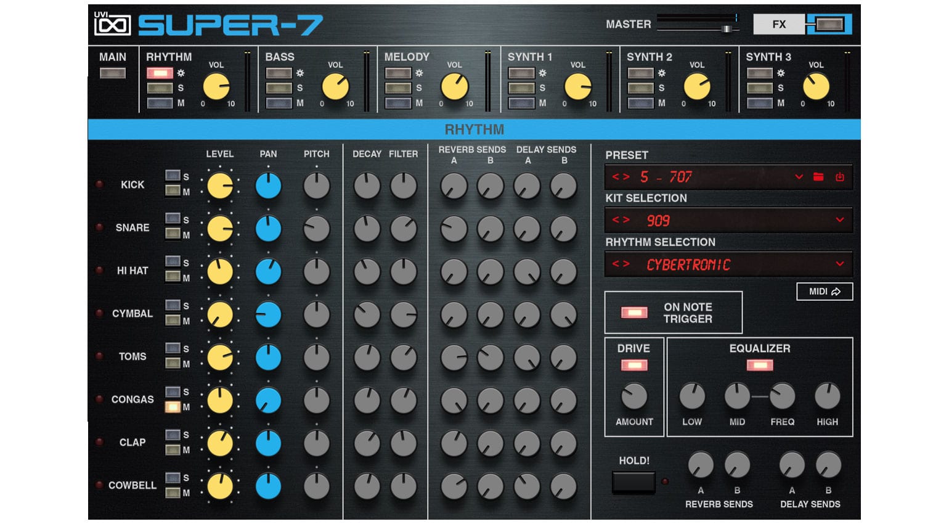
Task: Click the Snare Pan knob
Action: point(268,229)
